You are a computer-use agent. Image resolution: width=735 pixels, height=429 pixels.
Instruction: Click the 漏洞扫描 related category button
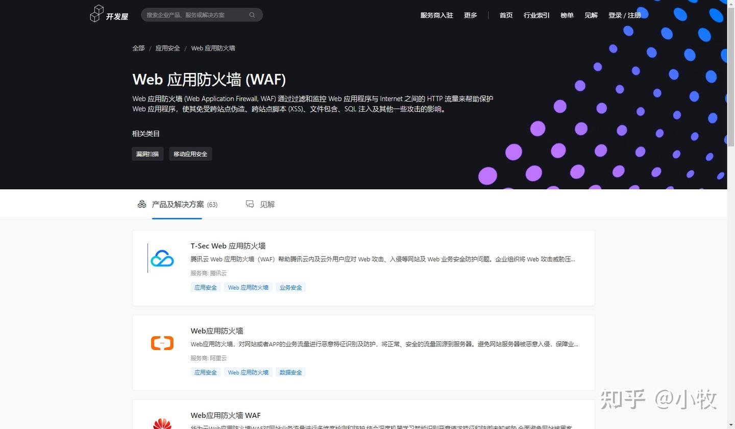[148, 154]
